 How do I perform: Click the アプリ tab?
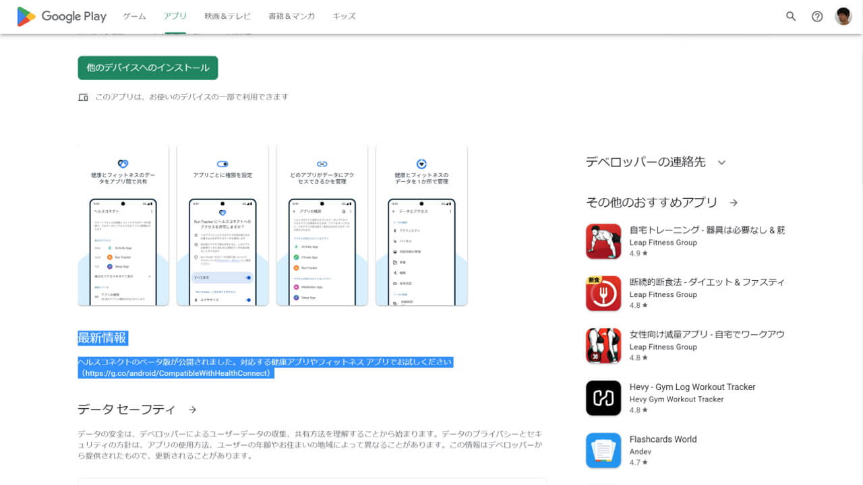coord(175,16)
